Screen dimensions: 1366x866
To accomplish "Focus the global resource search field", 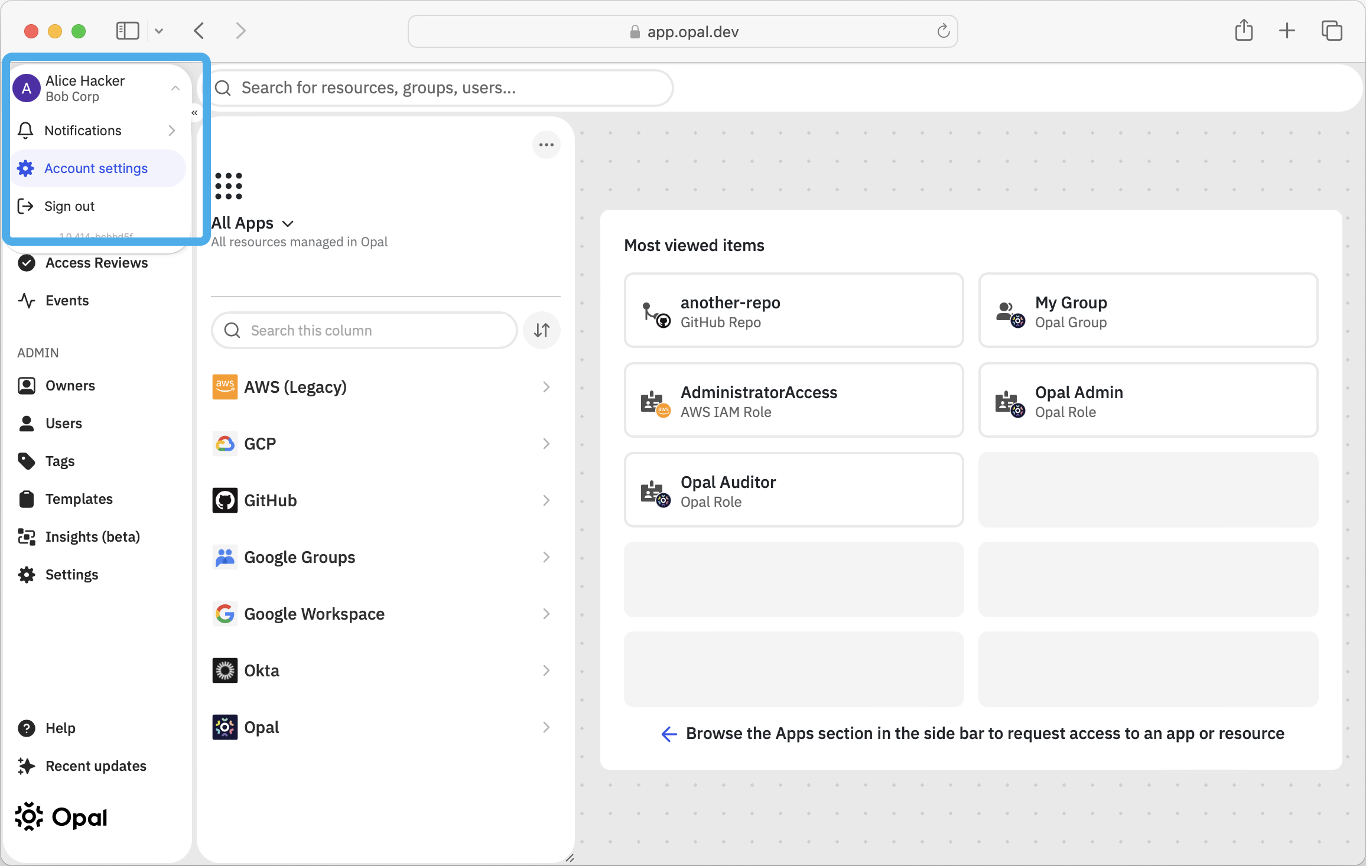I will point(442,88).
